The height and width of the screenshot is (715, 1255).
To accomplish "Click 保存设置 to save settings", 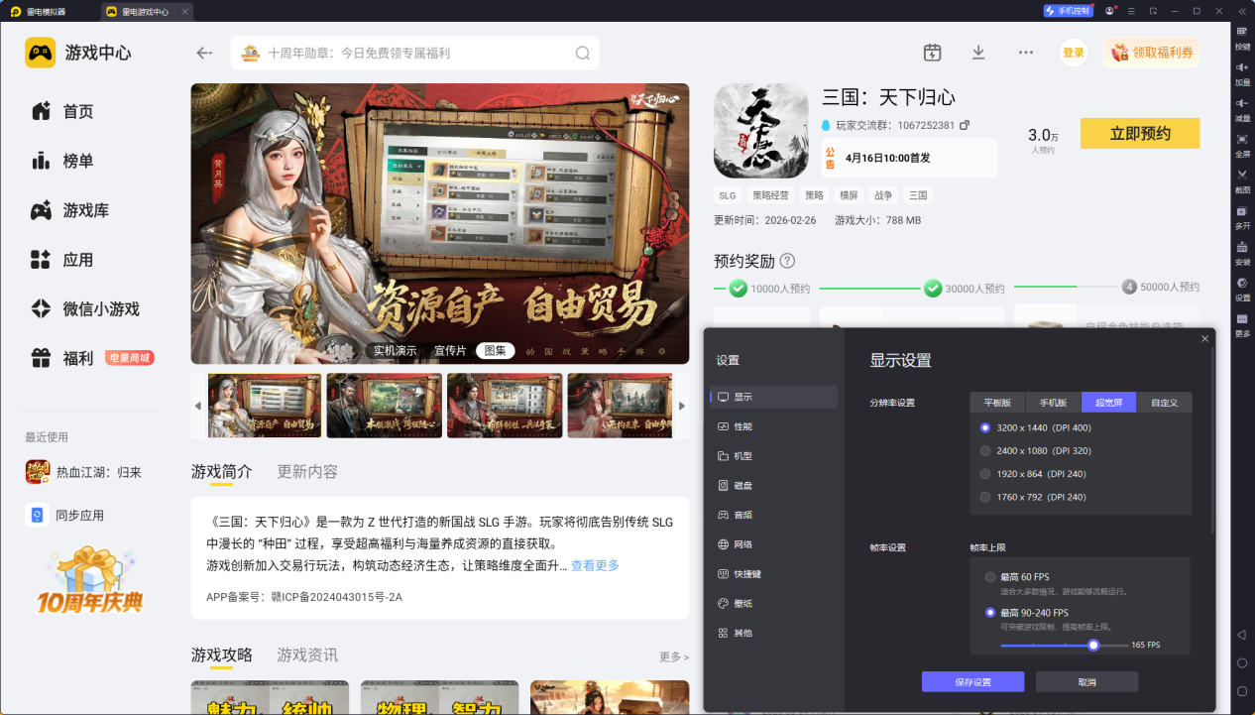I will [x=972, y=682].
